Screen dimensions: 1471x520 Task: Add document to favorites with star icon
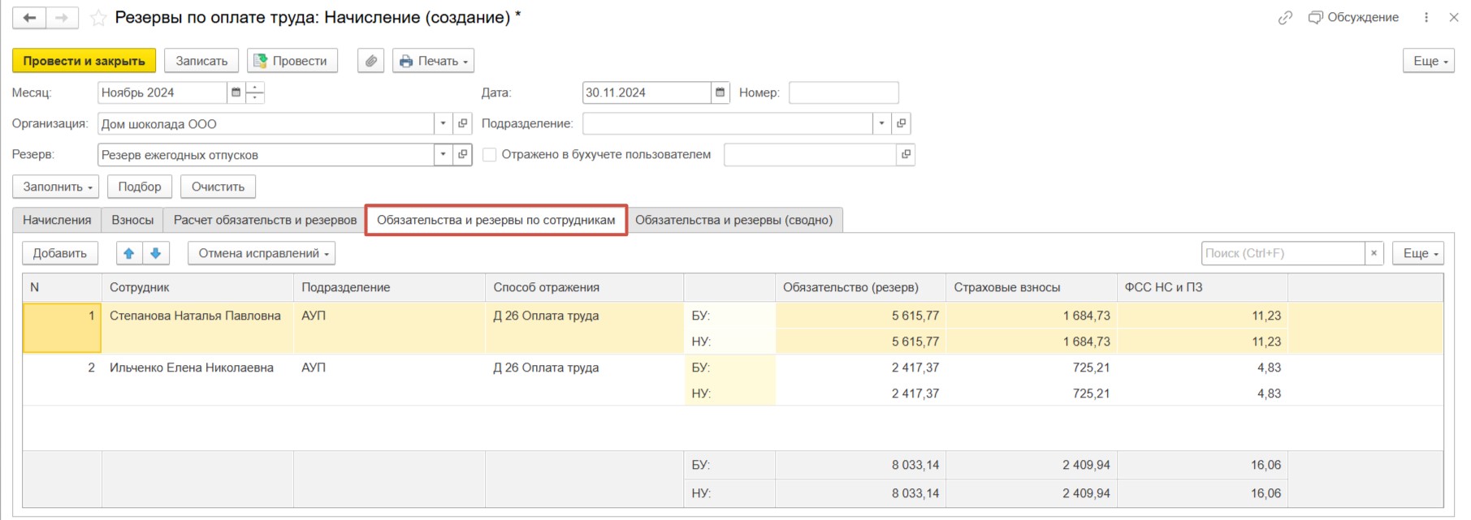click(x=98, y=18)
